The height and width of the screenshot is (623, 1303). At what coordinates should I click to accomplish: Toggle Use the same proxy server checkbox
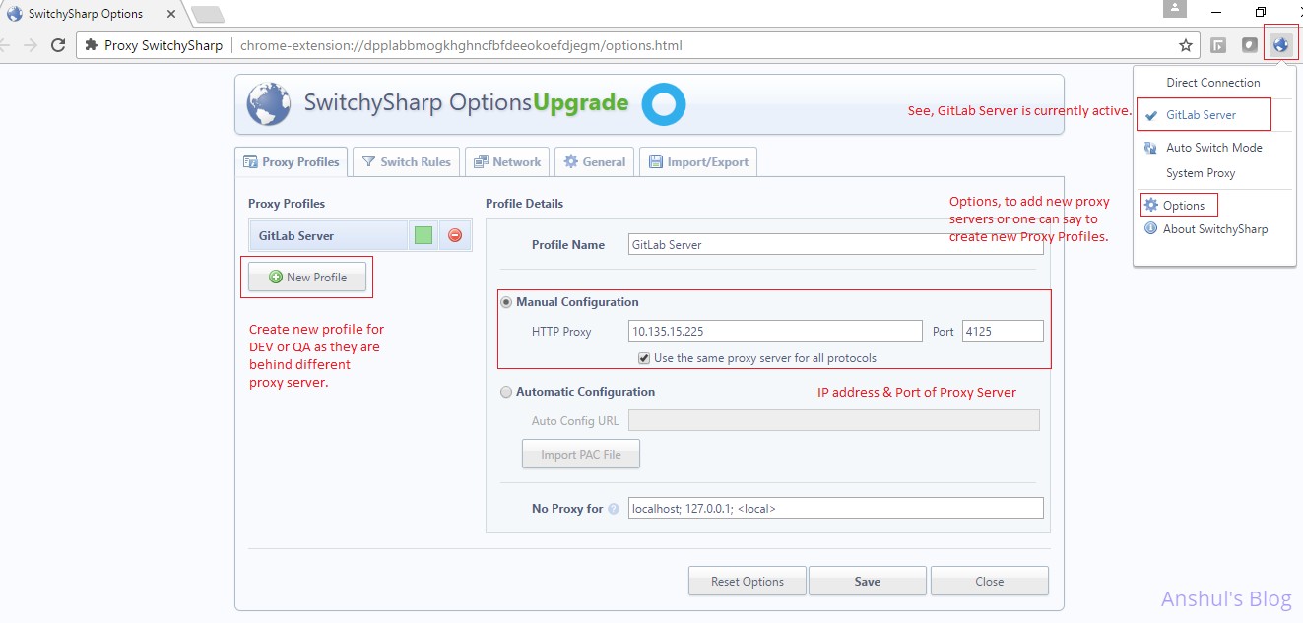(644, 358)
